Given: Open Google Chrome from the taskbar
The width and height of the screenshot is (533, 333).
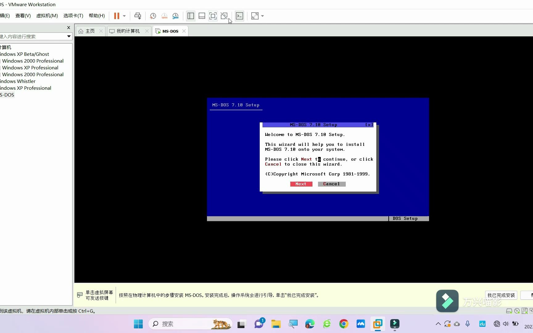Looking at the screenshot, I should pos(344,324).
